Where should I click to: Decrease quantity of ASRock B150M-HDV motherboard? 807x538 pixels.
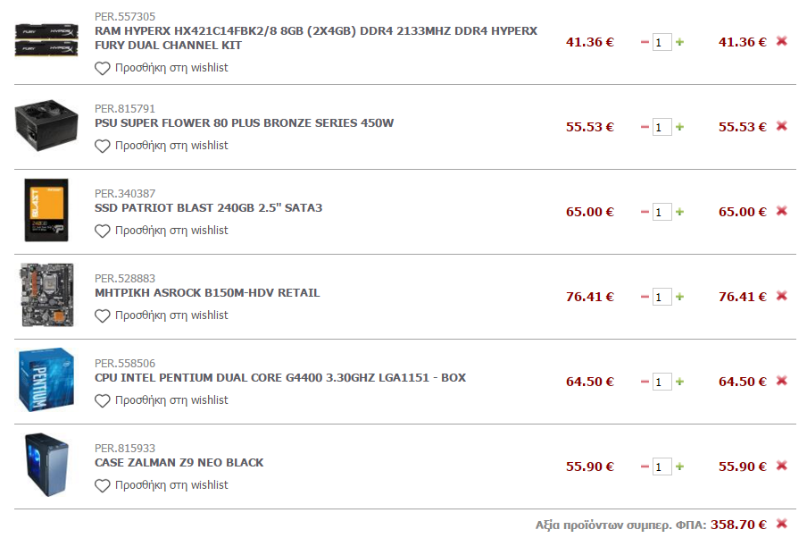point(645,297)
